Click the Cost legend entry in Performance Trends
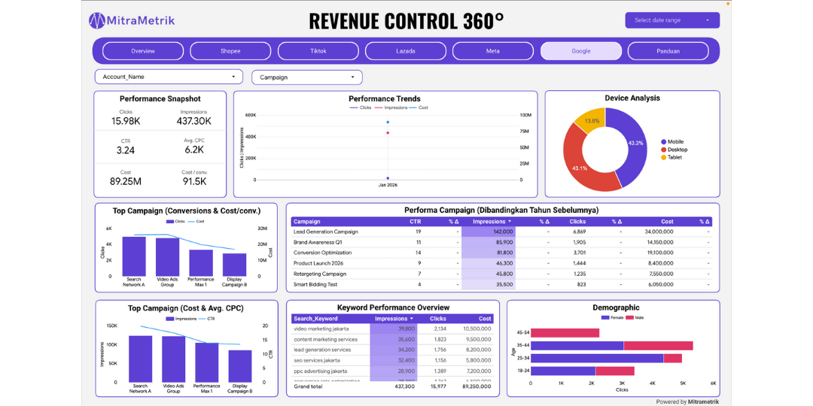813x406 pixels. point(420,108)
